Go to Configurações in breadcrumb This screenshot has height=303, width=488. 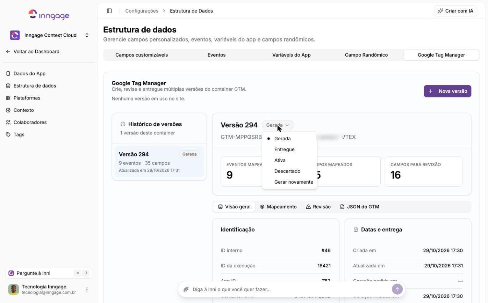(142, 11)
